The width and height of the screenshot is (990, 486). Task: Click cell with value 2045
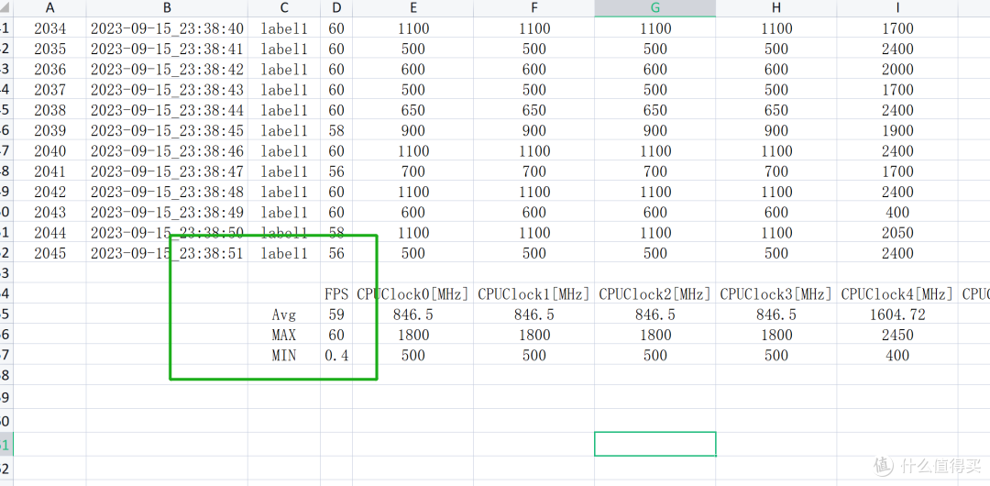pyautogui.click(x=49, y=253)
